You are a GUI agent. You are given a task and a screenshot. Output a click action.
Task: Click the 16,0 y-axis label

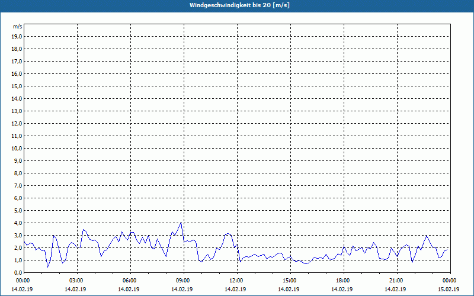(17, 73)
